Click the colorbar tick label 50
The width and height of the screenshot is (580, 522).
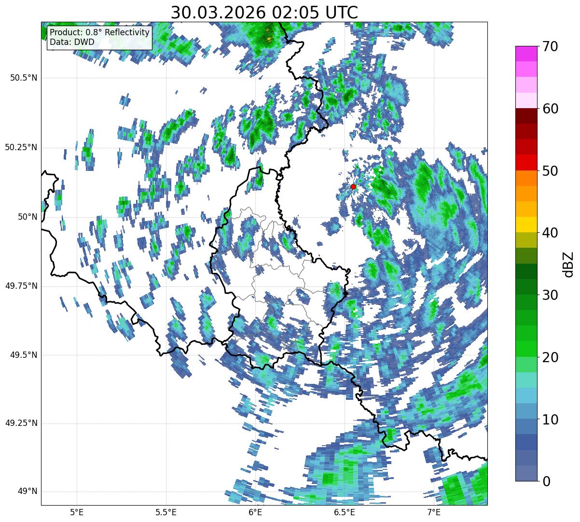(550, 171)
